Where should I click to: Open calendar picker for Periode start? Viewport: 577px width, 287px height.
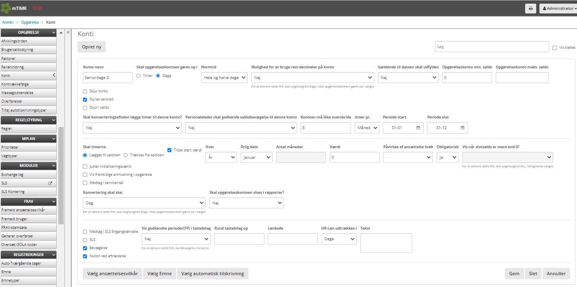(x=418, y=128)
